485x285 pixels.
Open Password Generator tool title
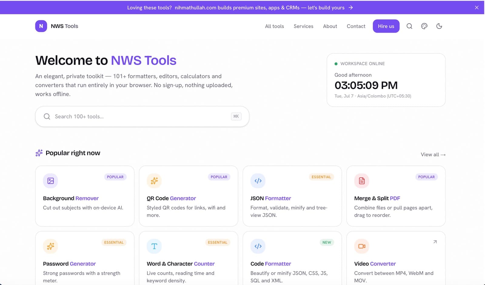pyautogui.click(x=69, y=264)
